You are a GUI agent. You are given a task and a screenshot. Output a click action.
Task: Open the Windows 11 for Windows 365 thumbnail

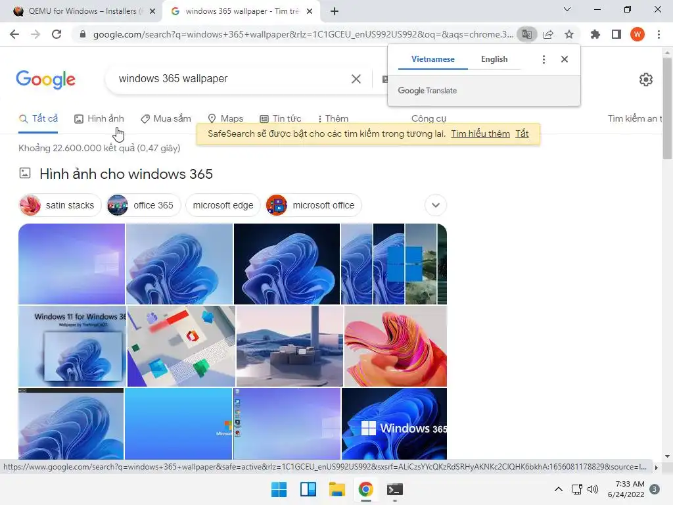point(72,346)
